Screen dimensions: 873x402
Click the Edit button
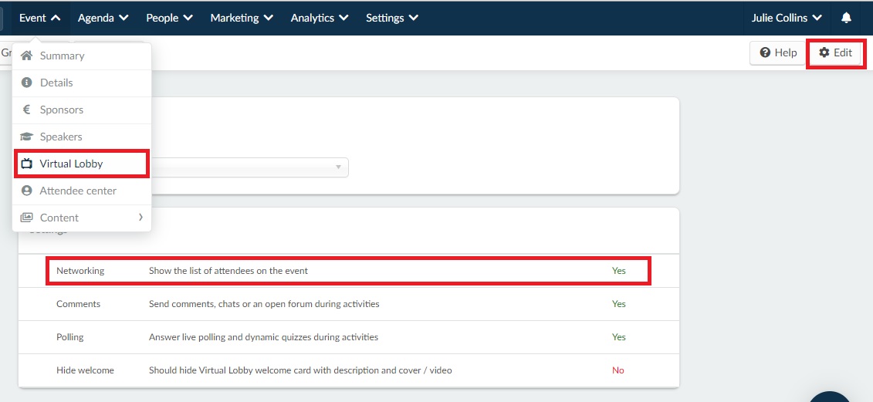click(836, 53)
